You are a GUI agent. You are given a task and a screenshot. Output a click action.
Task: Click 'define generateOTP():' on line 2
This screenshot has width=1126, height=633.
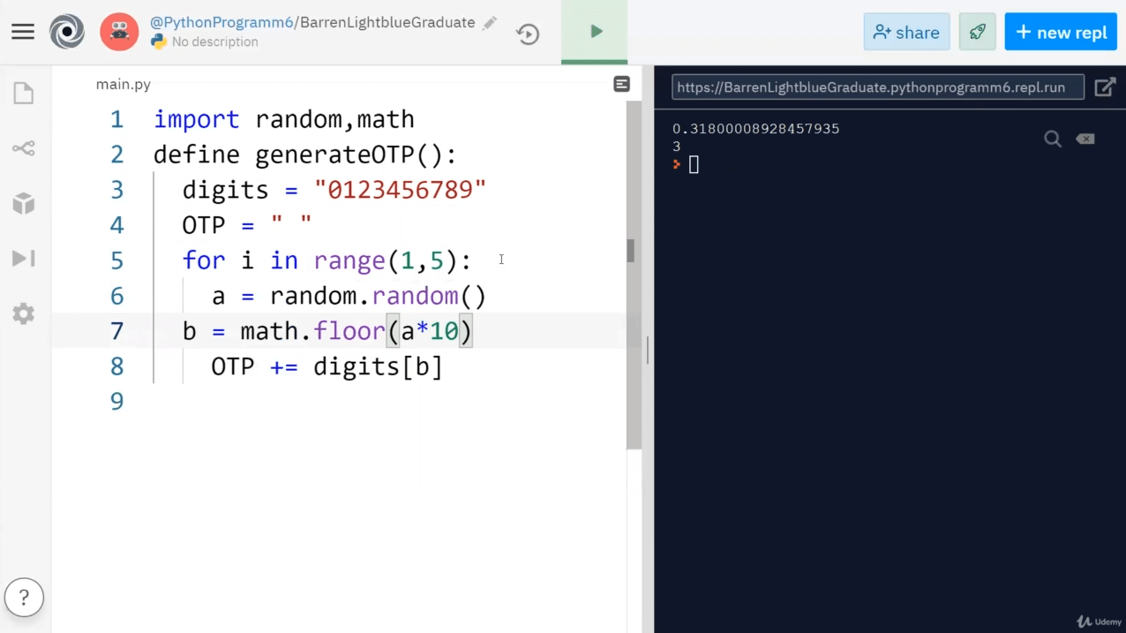click(x=305, y=154)
